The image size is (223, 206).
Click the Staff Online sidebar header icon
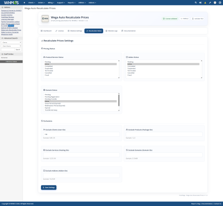2,54
